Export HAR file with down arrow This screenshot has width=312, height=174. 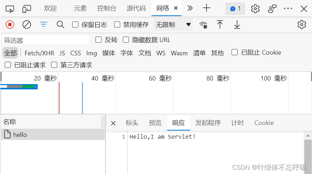[x=237, y=25]
